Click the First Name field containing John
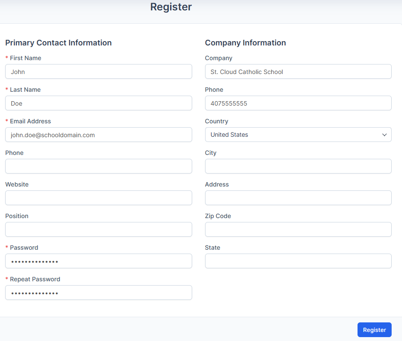The image size is (402, 341). pos(98,71)
